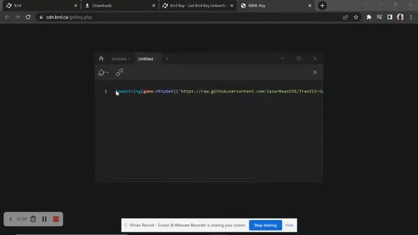Screen dimensions: 418x235
Task: Click the editor vertical scrollbar
Action: tap(320, 128)
